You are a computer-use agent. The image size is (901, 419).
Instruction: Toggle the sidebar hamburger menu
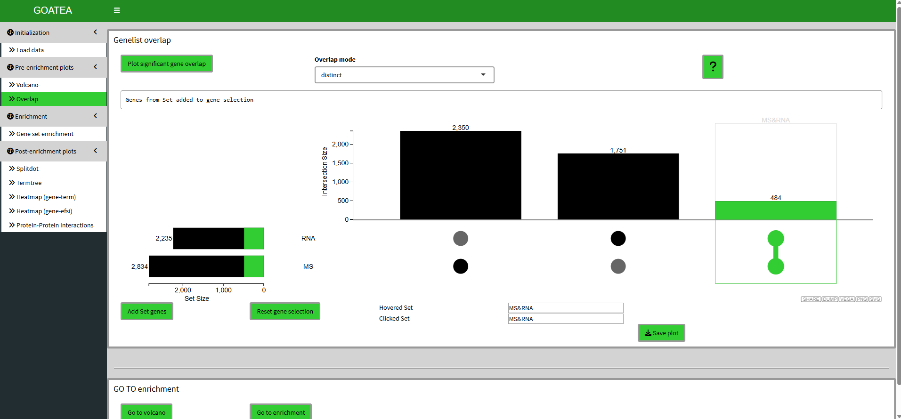117,10
